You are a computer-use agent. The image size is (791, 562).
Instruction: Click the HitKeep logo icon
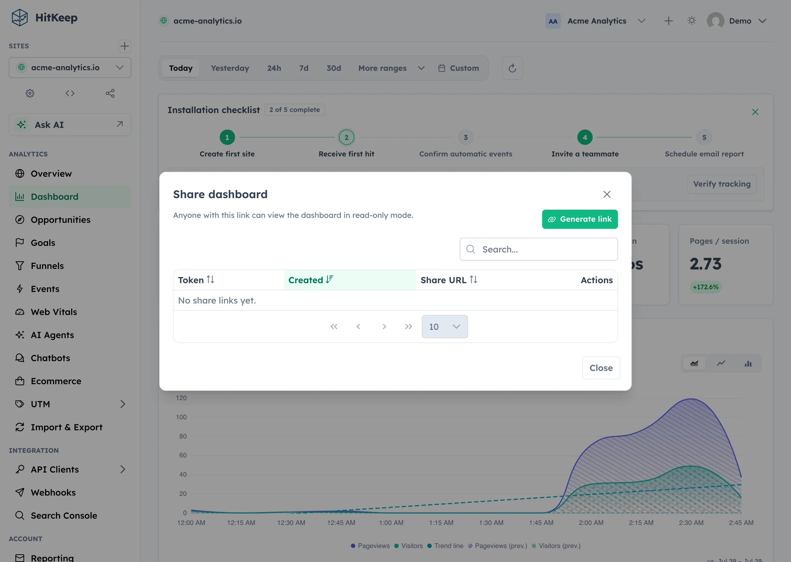point(20,17)
